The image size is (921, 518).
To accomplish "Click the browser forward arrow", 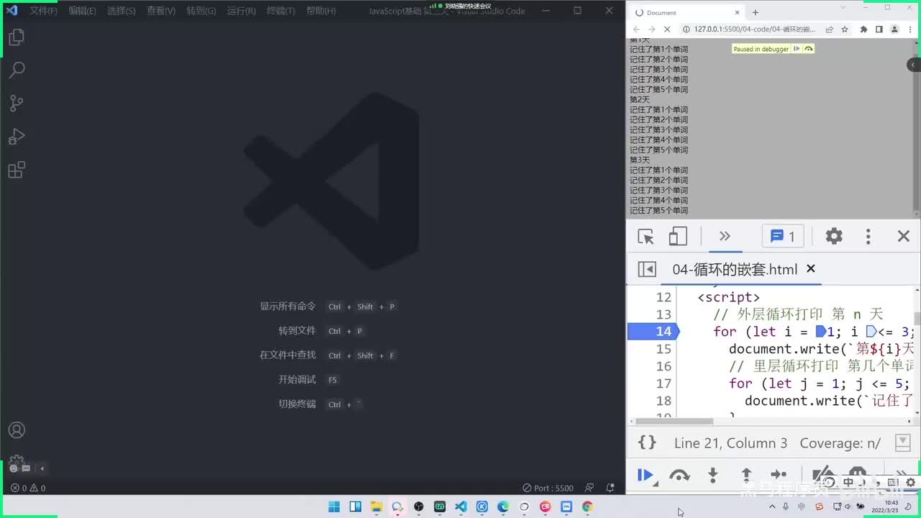I will 651,29.
